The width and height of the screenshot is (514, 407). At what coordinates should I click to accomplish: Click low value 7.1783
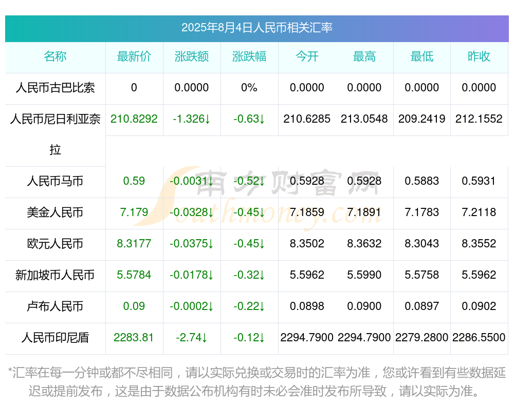[x=422, y=212]
